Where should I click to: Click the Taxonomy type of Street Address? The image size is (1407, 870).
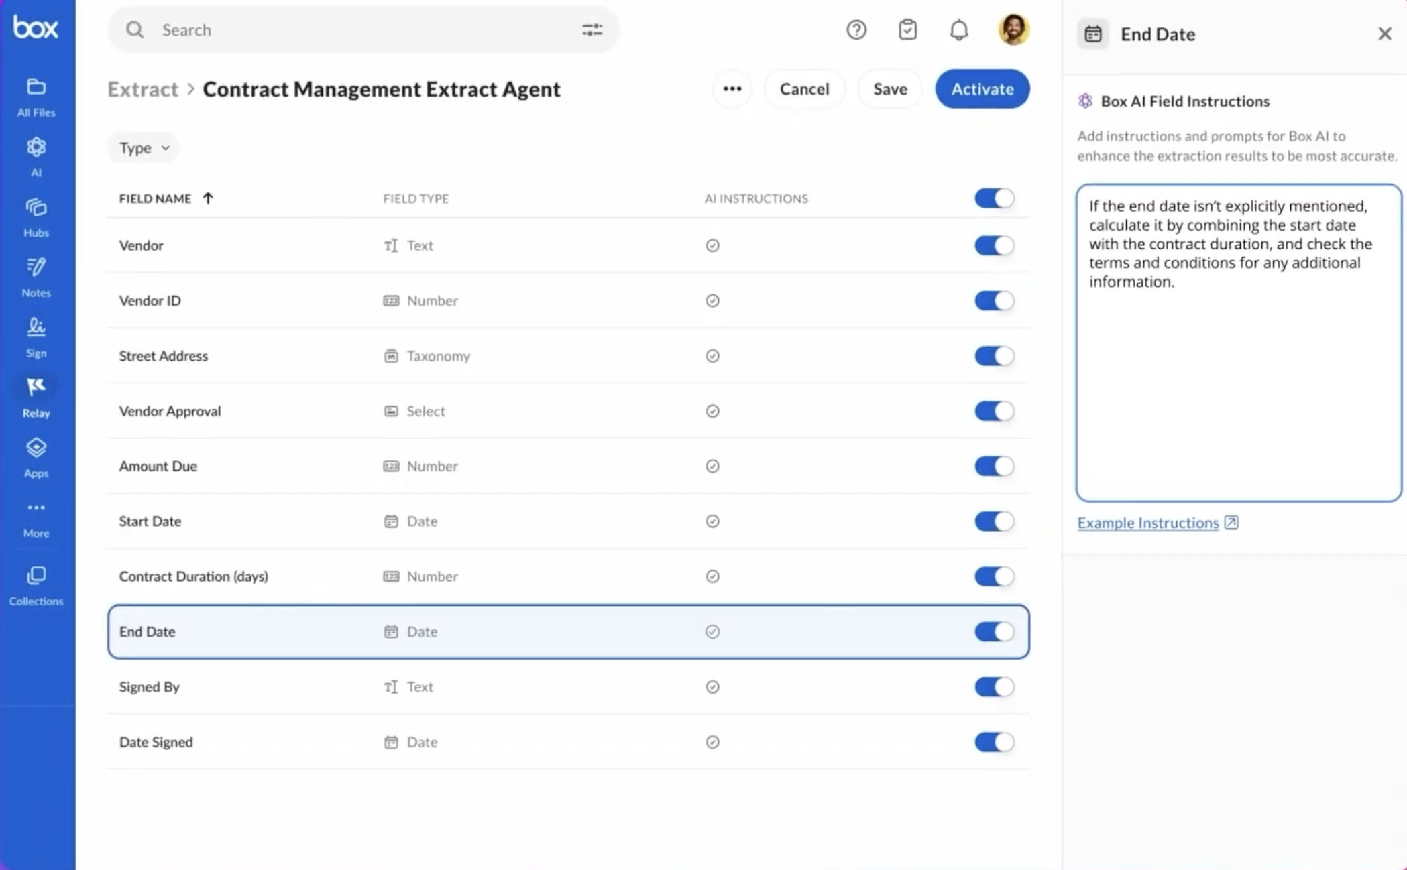click(x=427, y=356)
